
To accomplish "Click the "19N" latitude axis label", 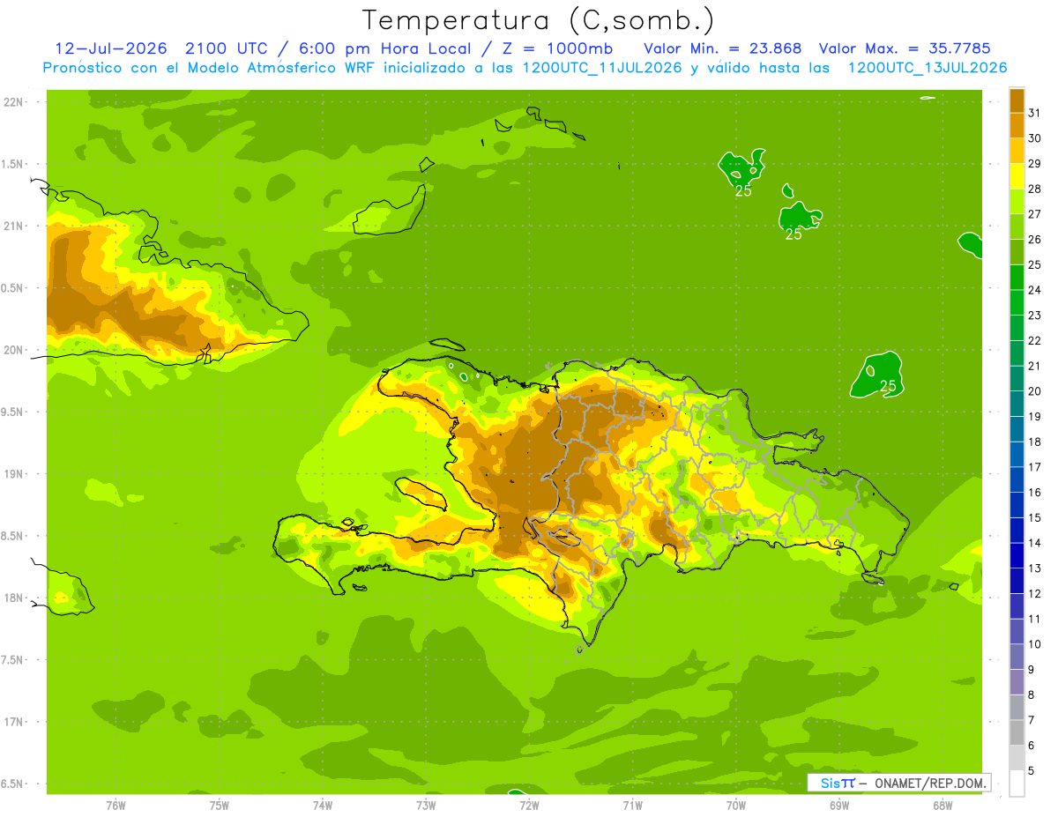I will click(x=13, y=474).
